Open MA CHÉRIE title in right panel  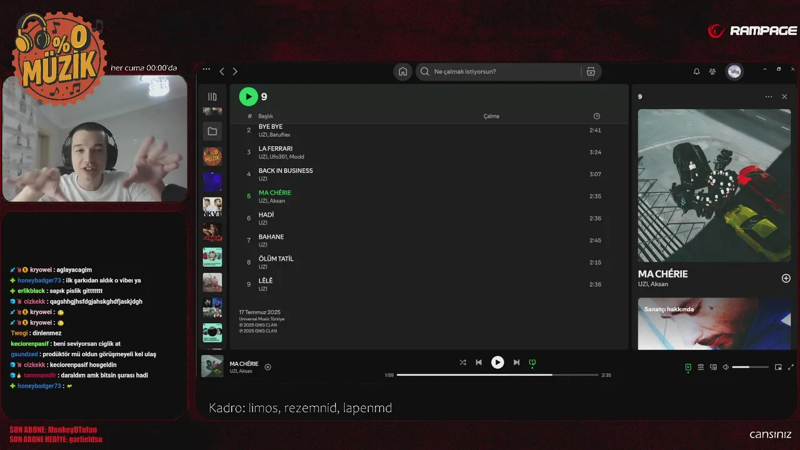(x=662, y=274)
